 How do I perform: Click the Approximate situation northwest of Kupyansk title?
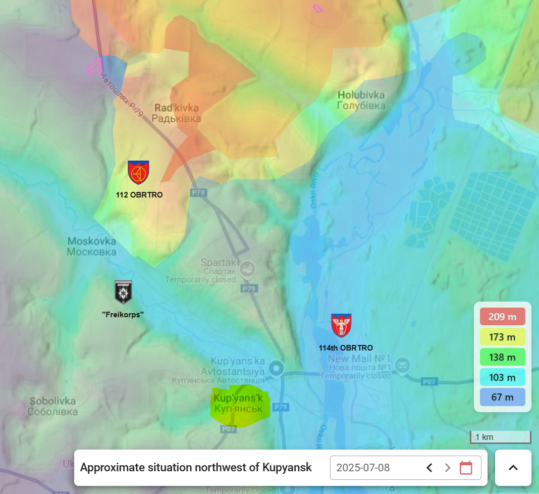(x=196, y=468)
